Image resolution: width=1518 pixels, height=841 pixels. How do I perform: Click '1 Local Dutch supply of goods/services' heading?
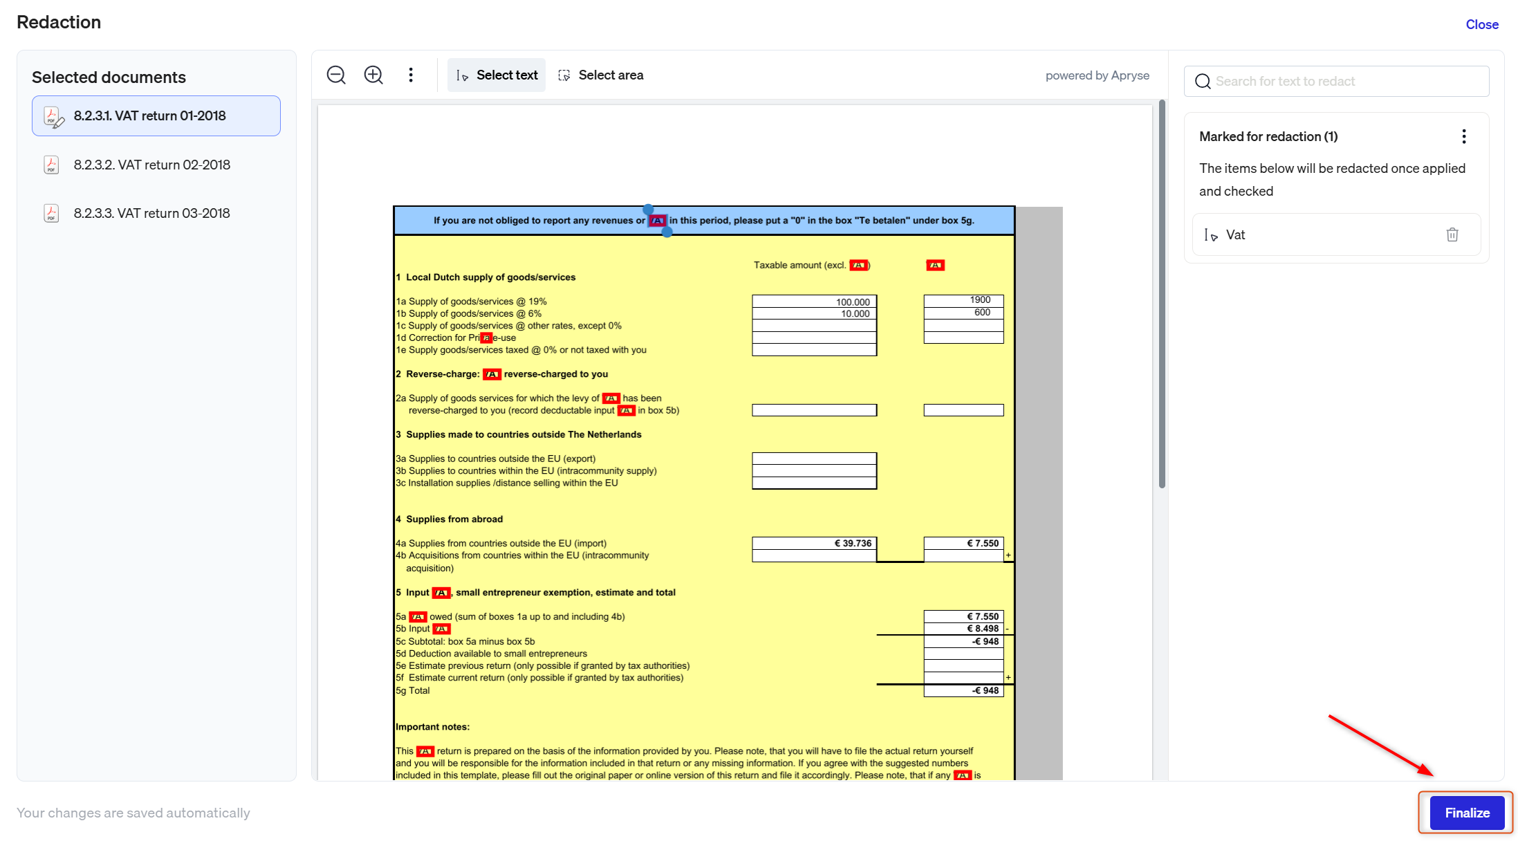(485, 277)
